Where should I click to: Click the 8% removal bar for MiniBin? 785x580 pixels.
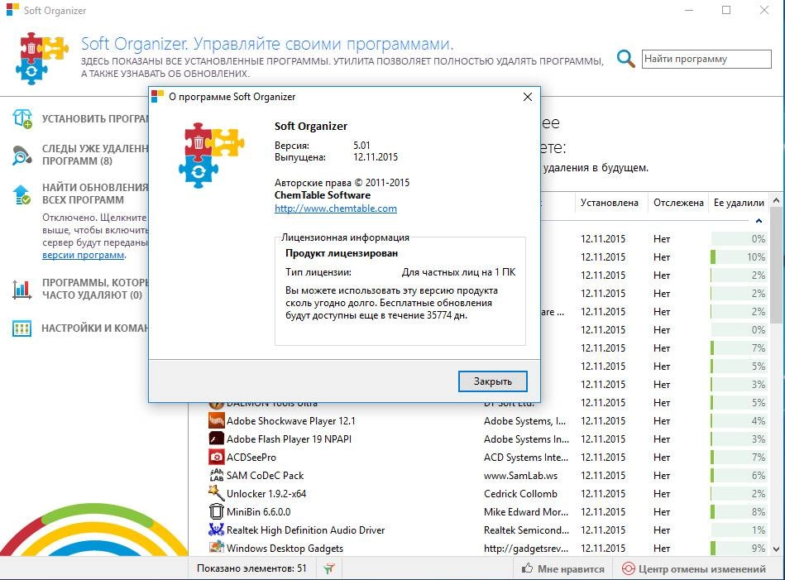739,512
